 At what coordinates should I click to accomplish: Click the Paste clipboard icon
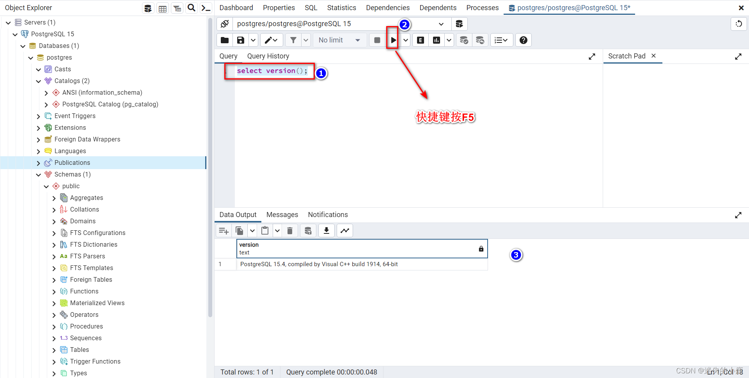coord(265,231)
